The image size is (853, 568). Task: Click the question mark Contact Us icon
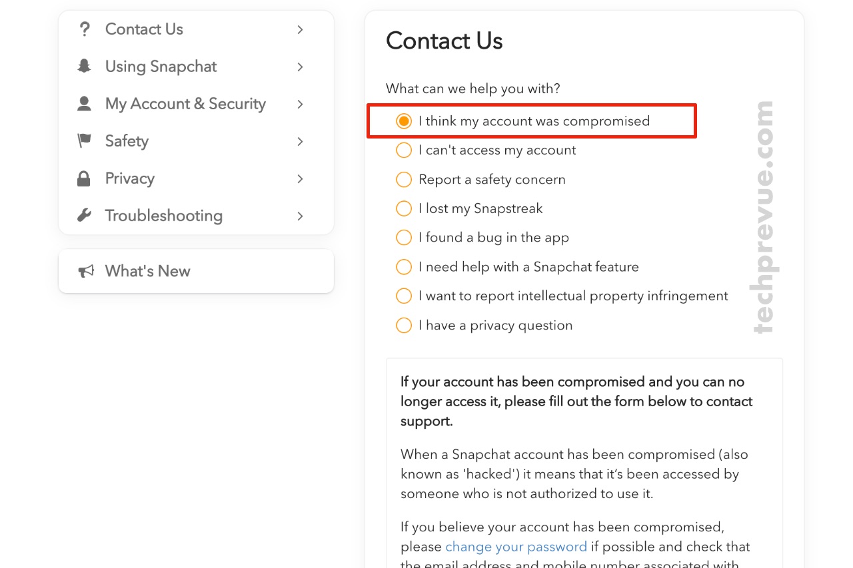[x=84, y=29]
